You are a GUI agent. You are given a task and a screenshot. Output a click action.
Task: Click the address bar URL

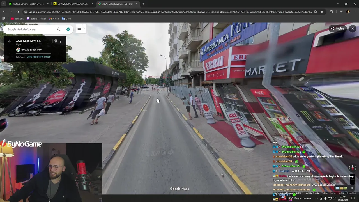170,12
